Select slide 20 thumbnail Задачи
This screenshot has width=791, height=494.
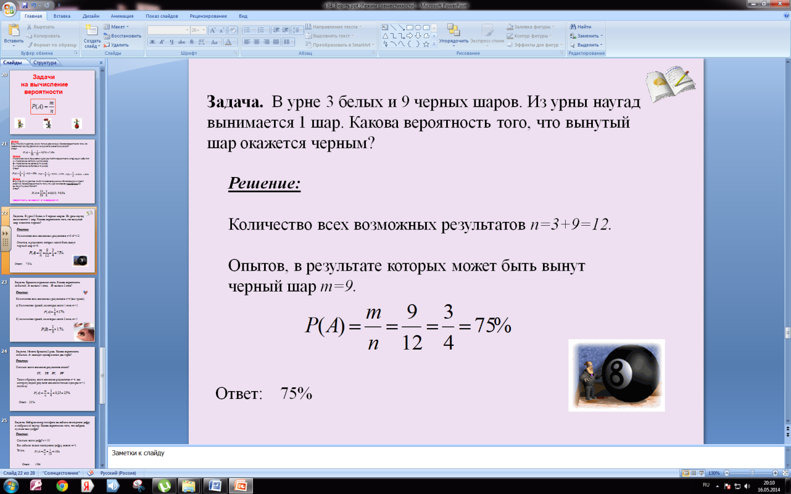coord(53,102)
